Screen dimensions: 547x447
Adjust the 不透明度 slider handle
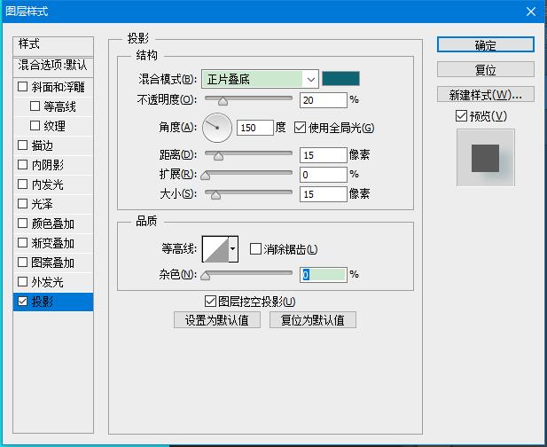point(223,101)
